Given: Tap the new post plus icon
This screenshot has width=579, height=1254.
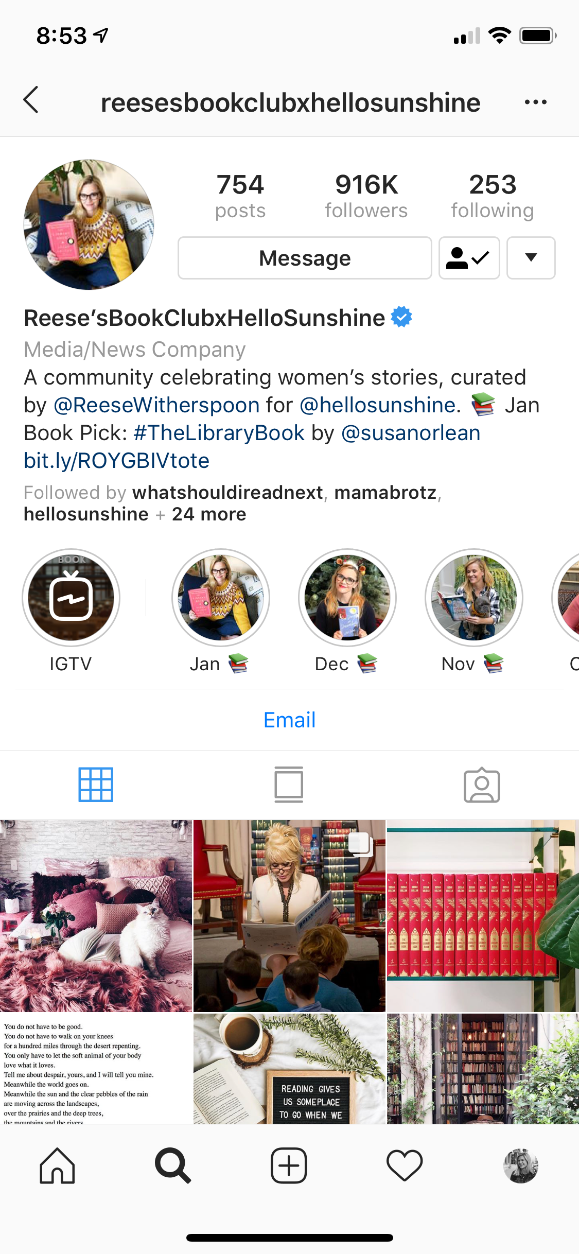Looking at the screenshot, I should click(x=289, y=1165).
